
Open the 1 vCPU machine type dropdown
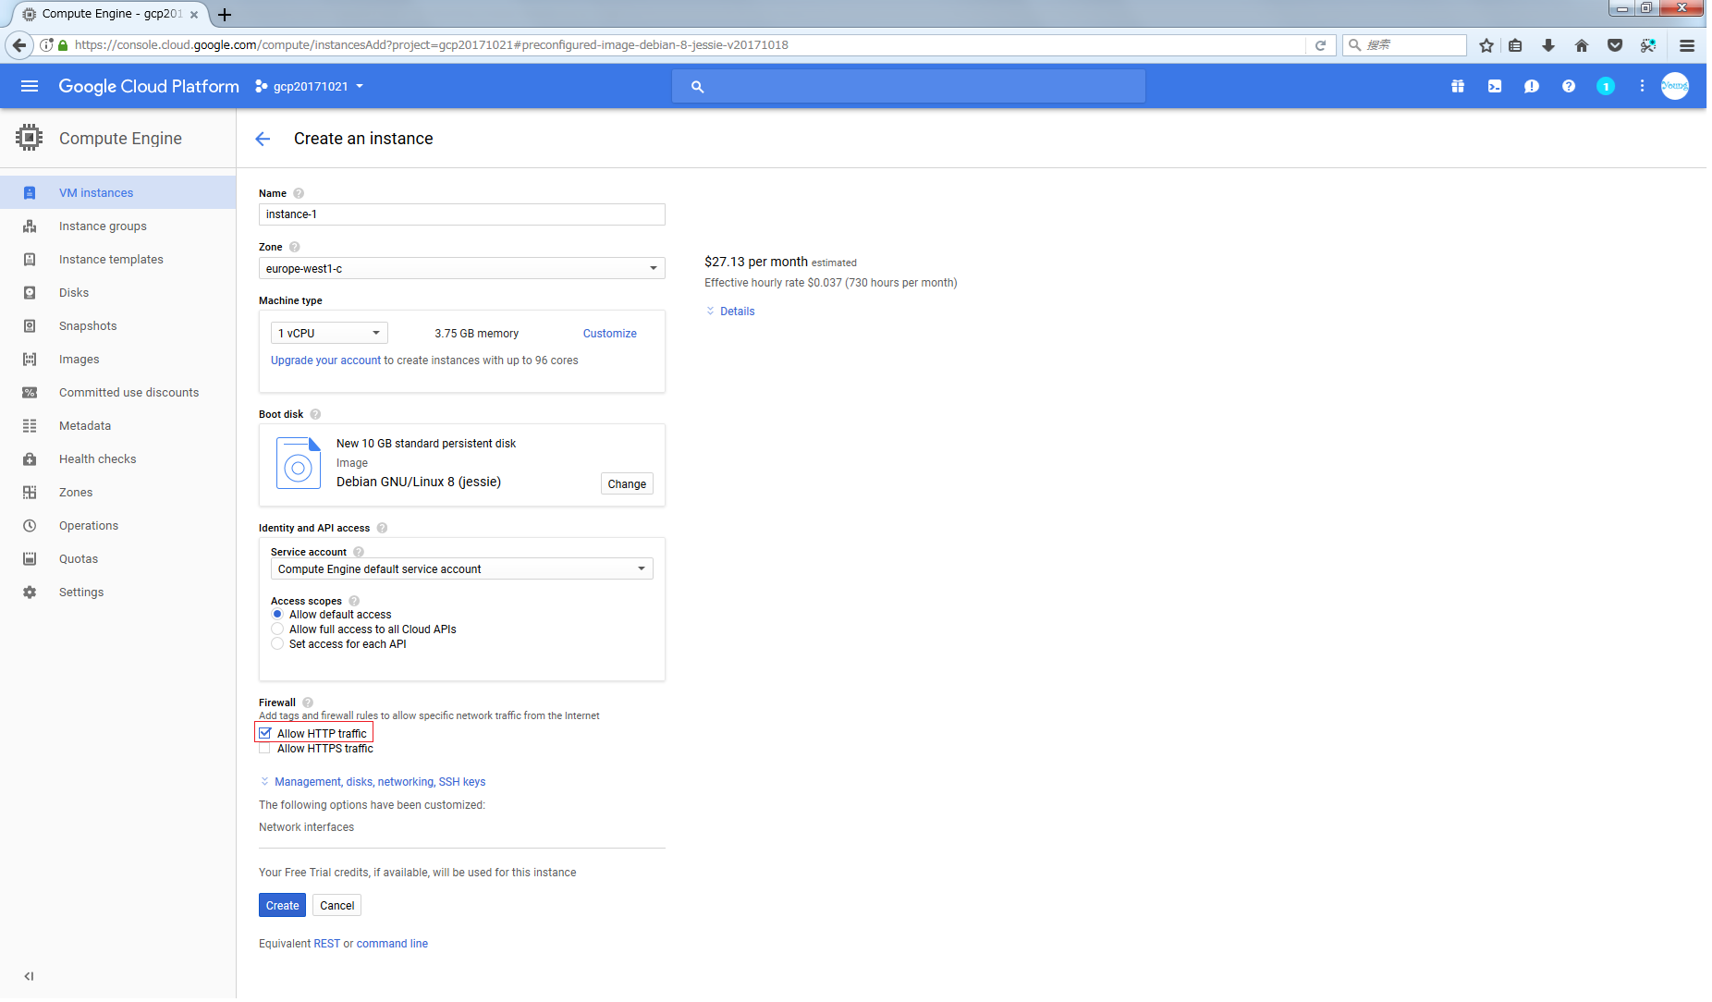[329, 333]
